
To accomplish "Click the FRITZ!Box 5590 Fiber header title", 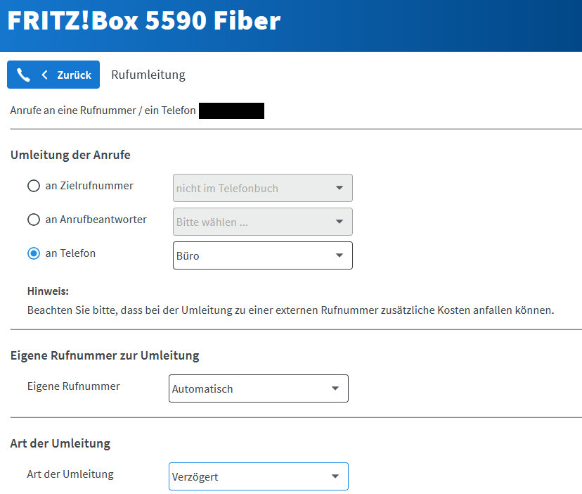I will point(143,21).
